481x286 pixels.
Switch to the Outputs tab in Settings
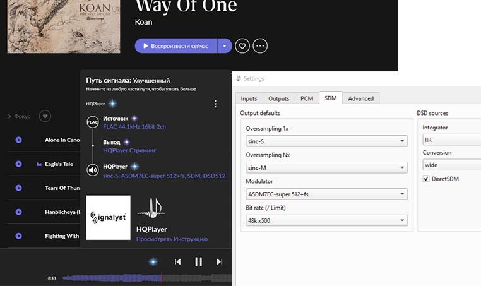(x=278, y=98)
